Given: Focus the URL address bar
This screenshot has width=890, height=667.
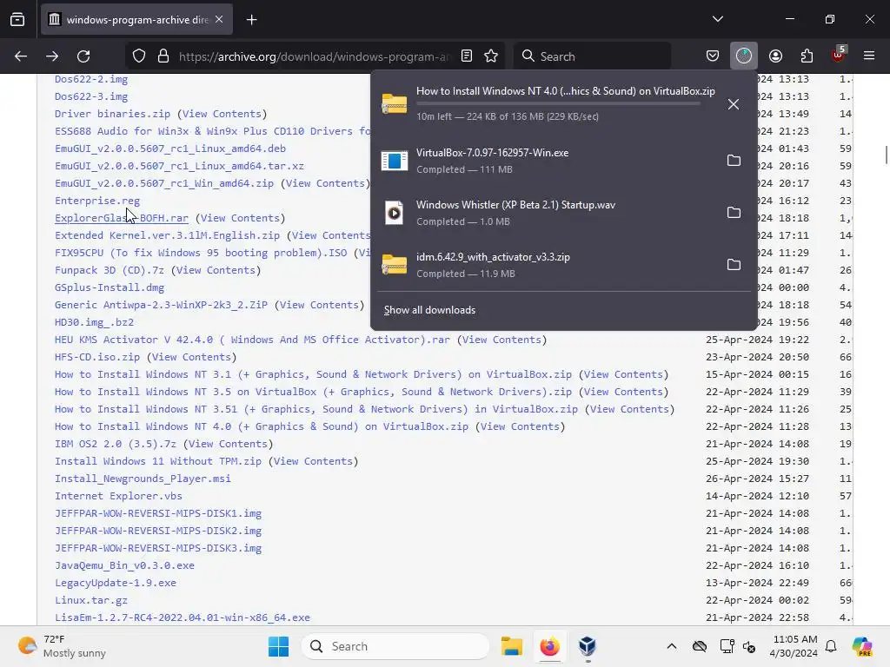Looking at the screenshot, I should tap(313, 56).
